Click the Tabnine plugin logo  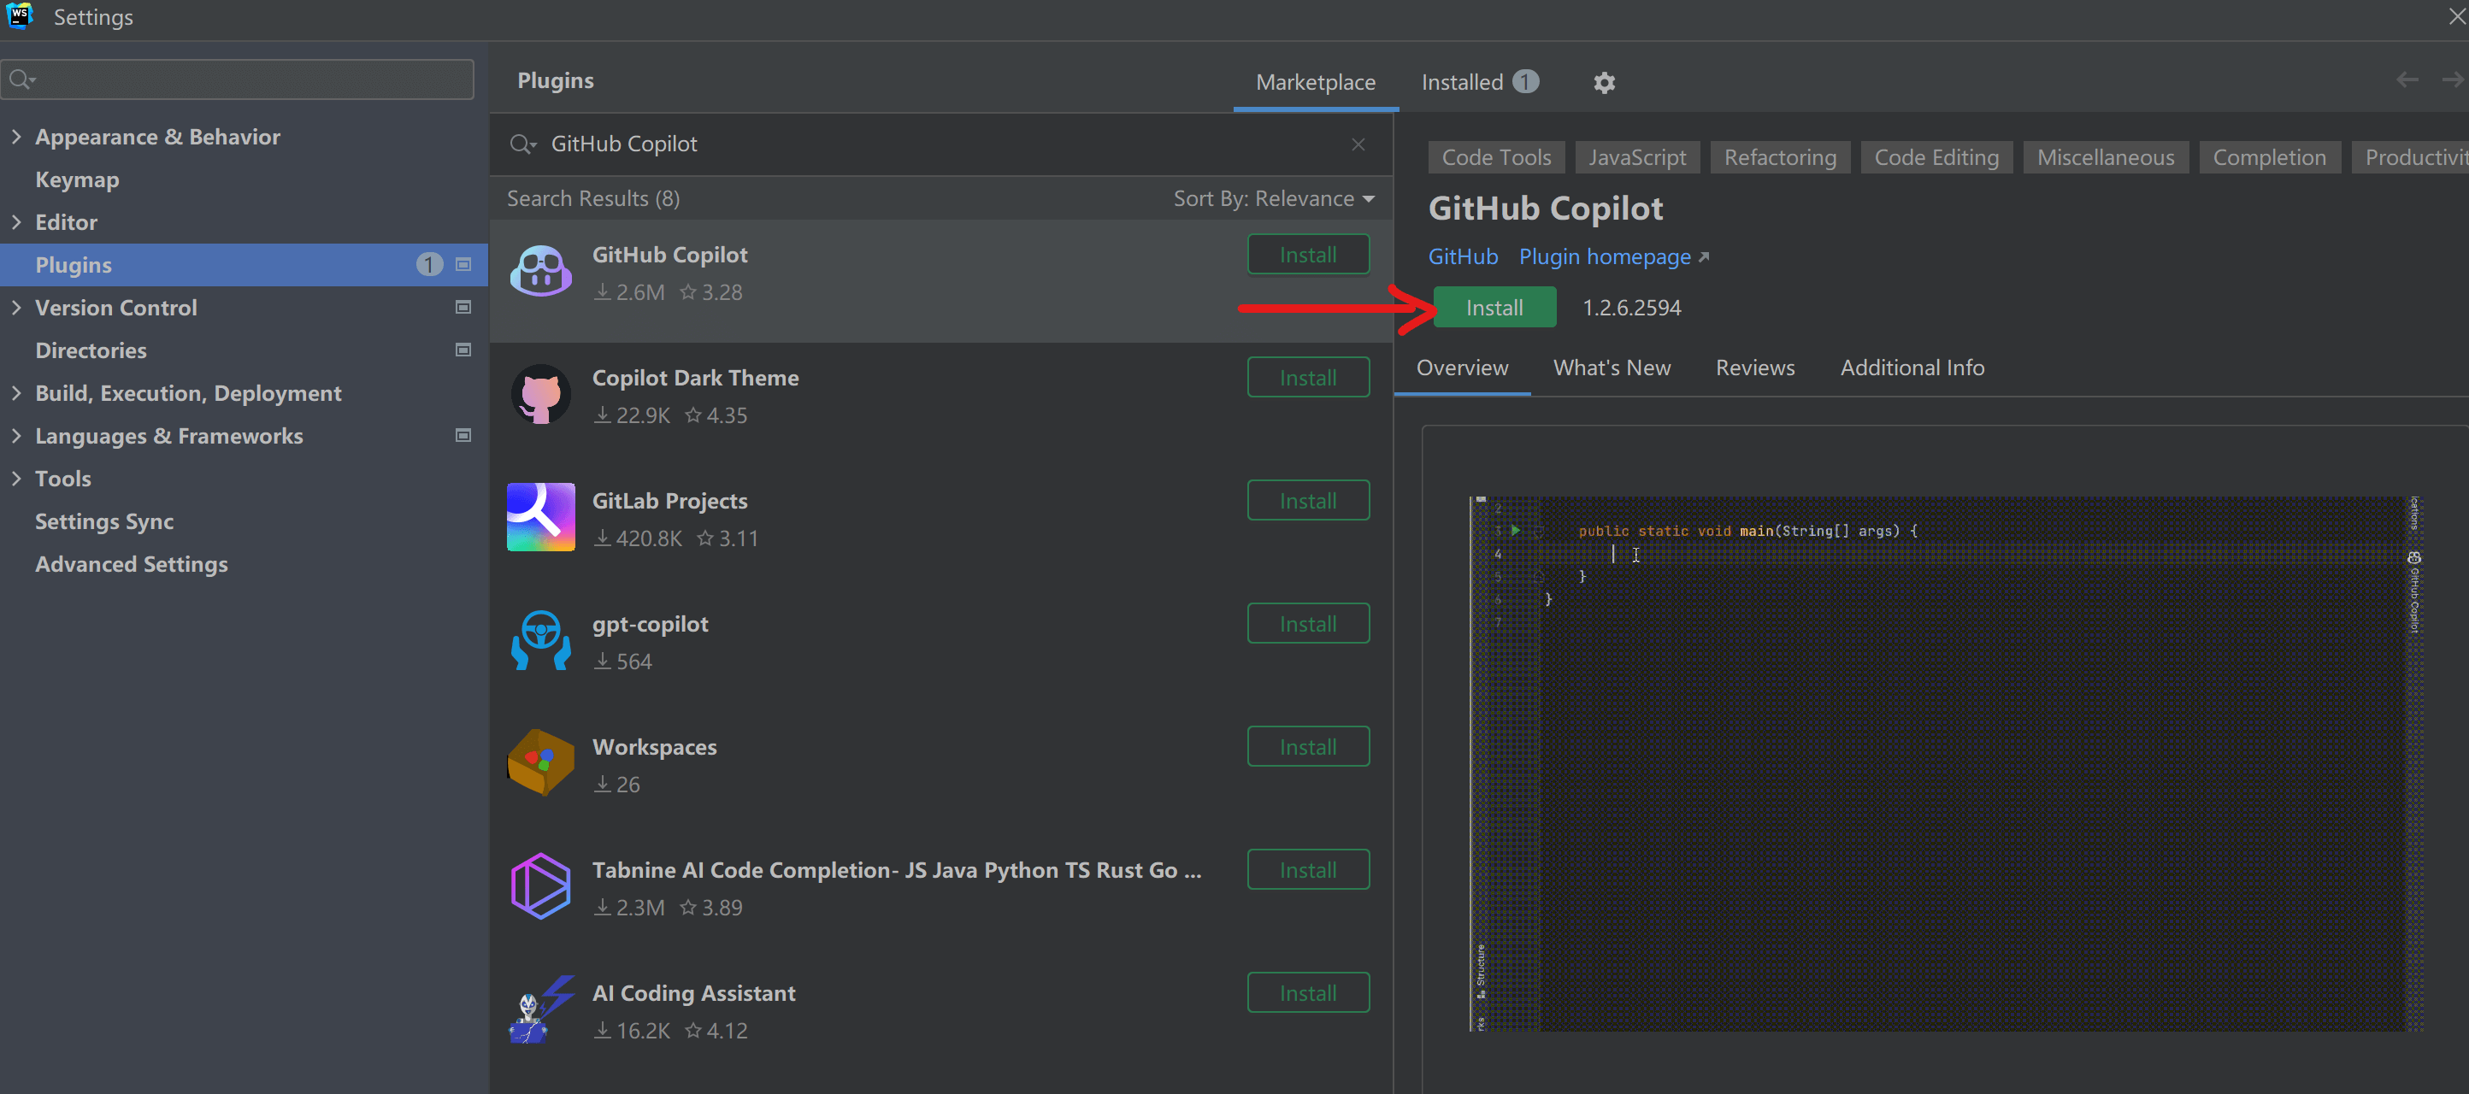(x=540, y=886)
